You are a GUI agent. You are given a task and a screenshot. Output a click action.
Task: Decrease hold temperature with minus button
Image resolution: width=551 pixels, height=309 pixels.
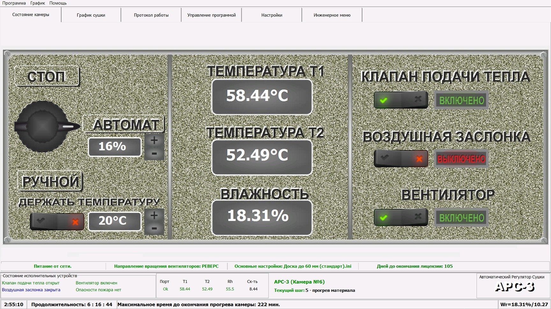[x=154, y=228]
